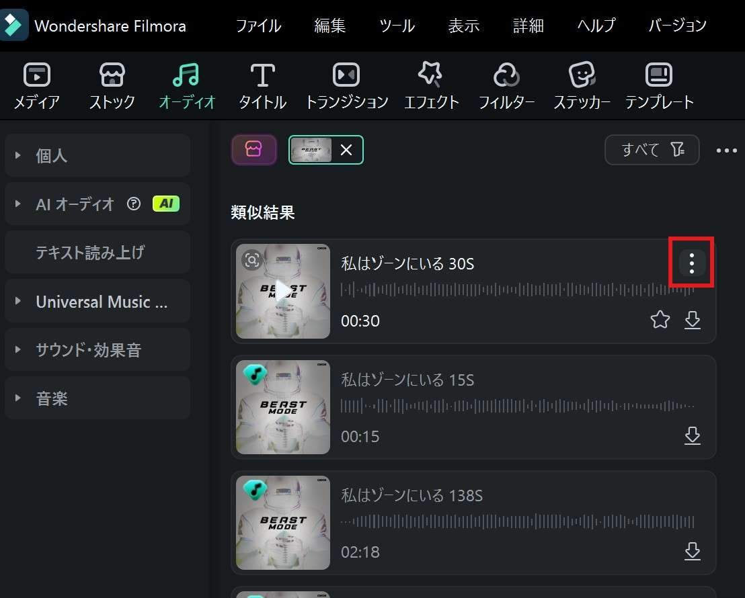
Task: Click the 私はゾーンにいる 30S title
Action: coord(407,263)
